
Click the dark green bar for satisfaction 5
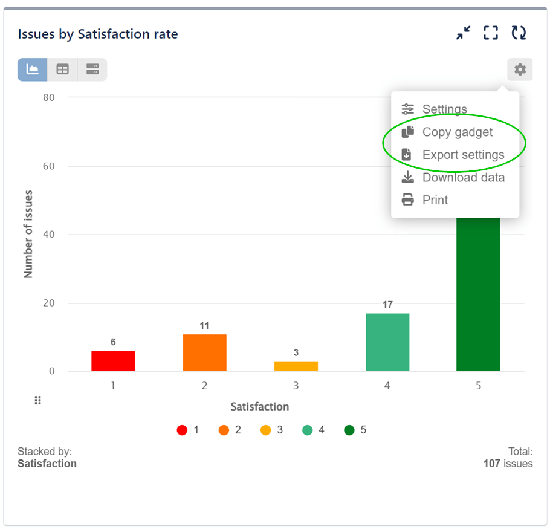(478, 294)
